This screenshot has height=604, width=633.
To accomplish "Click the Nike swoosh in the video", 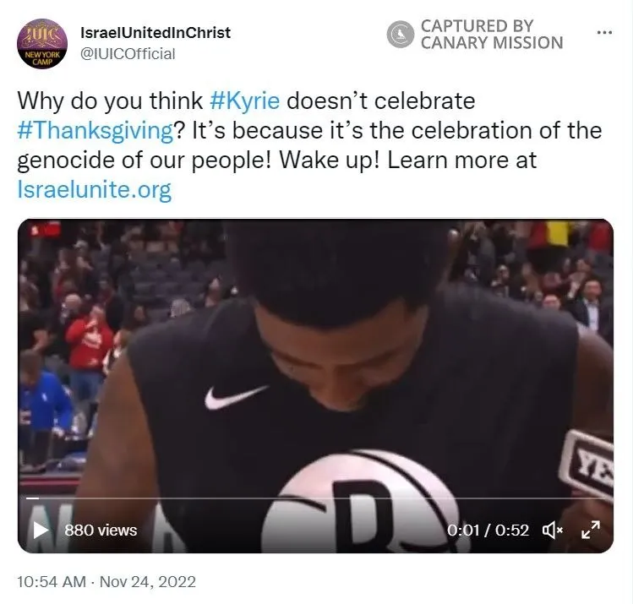I will tap(236, 397).
